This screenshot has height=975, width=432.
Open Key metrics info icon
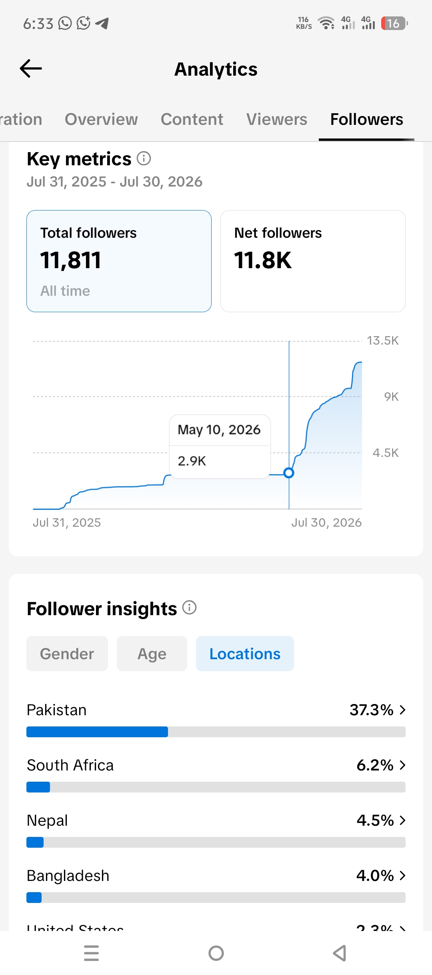144,158
